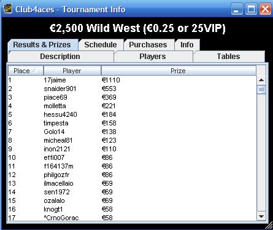Click the scrollbar down arrow
Viewport: 273px width, 230px height.
pyautogui.click(x=261, y=216)
